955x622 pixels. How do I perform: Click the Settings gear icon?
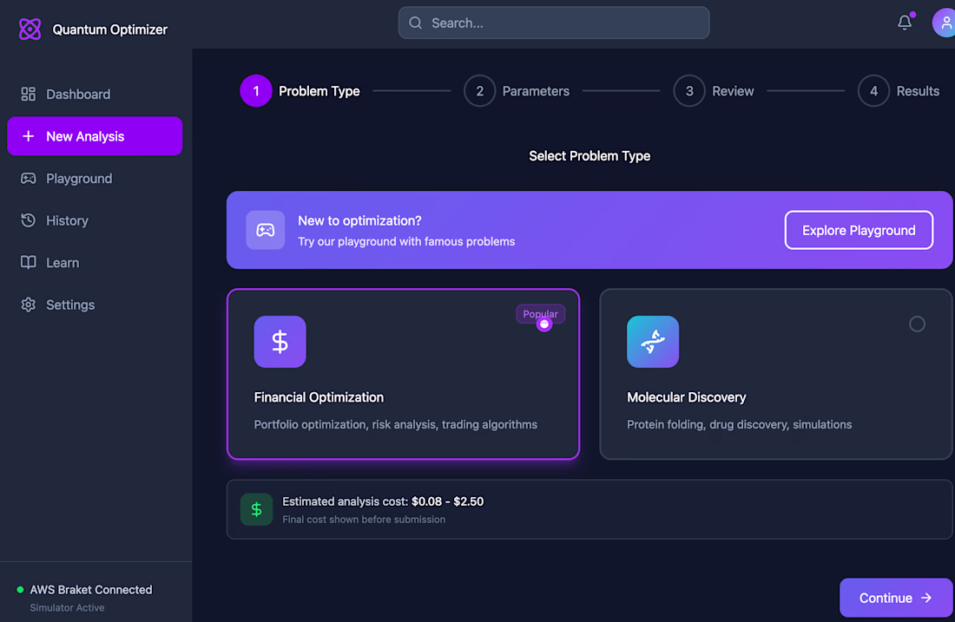28,304
